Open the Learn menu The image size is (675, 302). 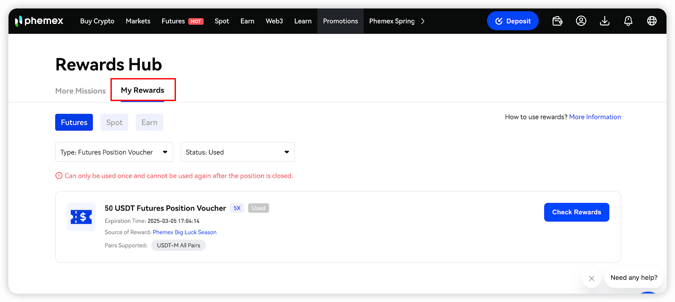tap(303, 21)
